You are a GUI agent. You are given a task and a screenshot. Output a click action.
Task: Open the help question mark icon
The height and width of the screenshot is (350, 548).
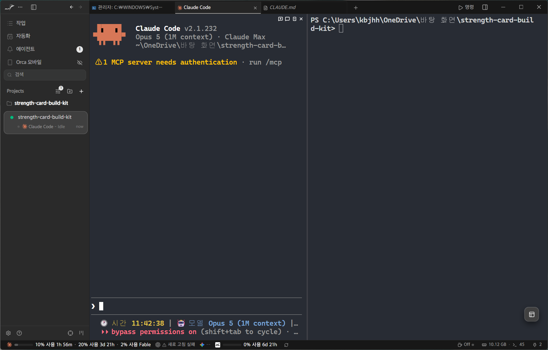pyautogui.click(x=19, y=333)
